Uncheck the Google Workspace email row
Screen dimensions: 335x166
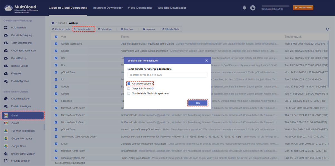[x=56, y=44]
